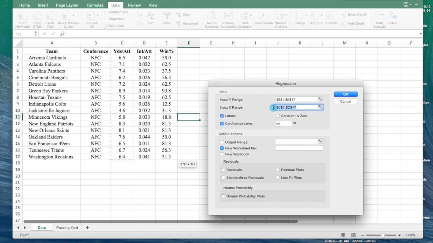The image size is (433, 243).
Task: Click the Remove Duplicates icon
Action: pyautogui.click(x=228, y=16)
